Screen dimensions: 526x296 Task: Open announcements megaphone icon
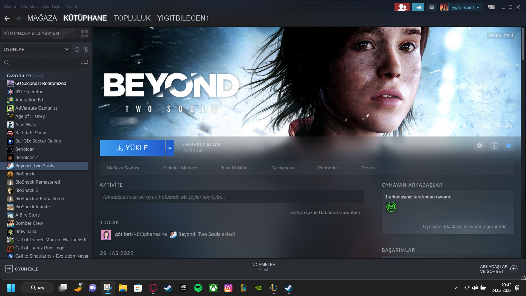[418, 7]
